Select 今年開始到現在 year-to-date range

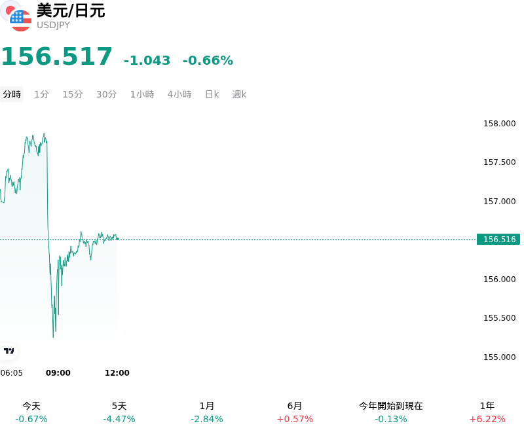391,412
